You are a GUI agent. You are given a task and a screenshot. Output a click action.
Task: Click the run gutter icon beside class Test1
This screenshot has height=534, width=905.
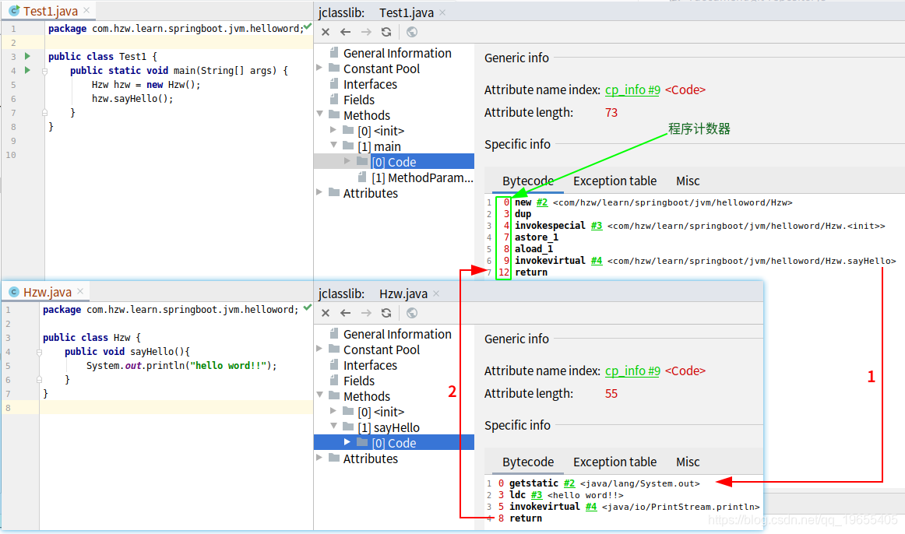point(27,56)
